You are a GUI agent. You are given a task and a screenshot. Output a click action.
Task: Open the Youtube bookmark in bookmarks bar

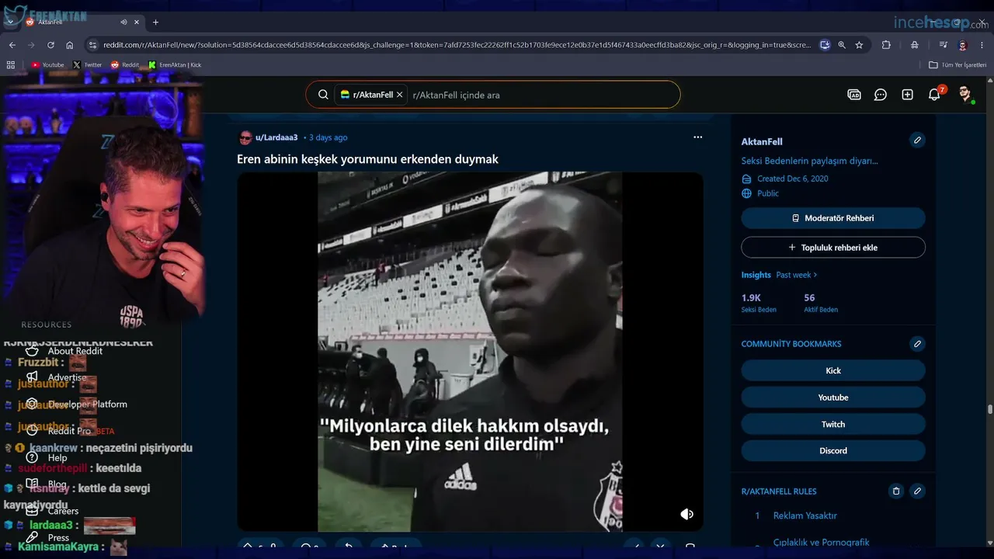[x=48, y=65]
